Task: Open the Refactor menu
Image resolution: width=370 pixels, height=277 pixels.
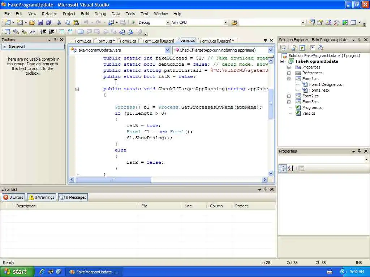Action: [50, 14]
